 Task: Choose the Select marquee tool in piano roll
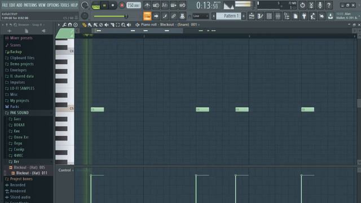[x=118, y=25]
